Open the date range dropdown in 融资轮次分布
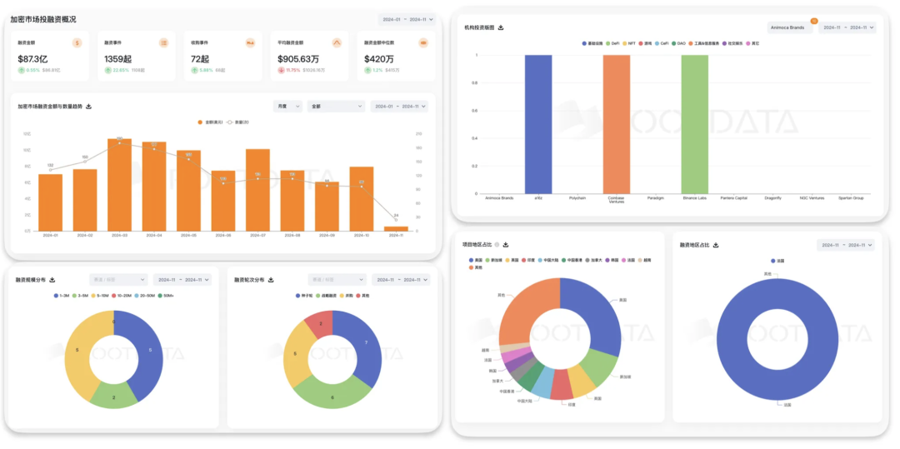The image size is (900, 449). [x=401, y=280]
